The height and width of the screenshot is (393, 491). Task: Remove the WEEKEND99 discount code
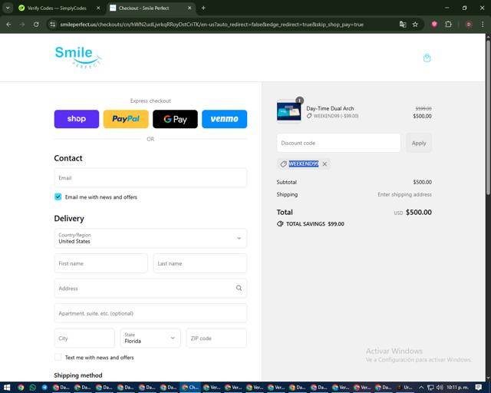[325, 164]
